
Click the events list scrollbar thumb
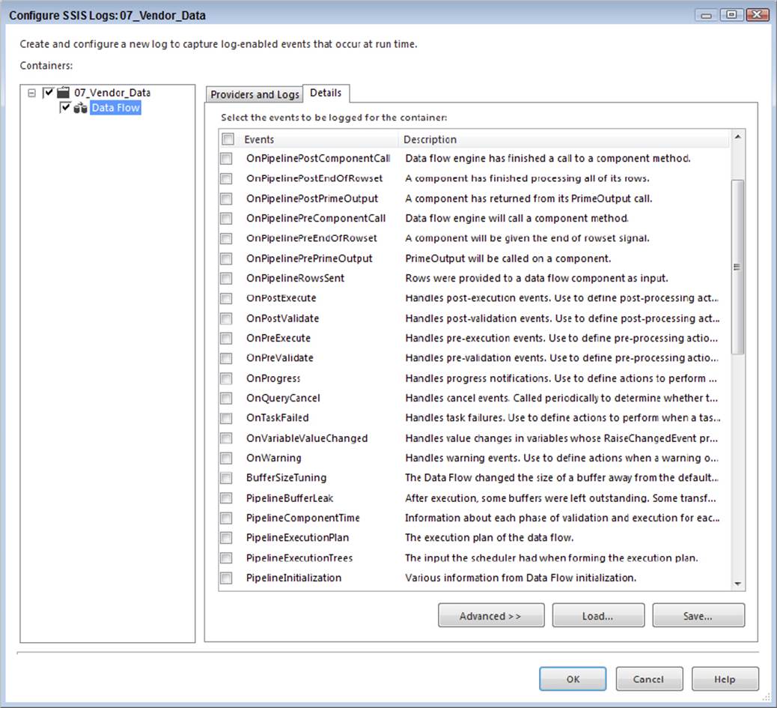point(738,267)
